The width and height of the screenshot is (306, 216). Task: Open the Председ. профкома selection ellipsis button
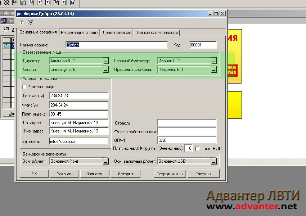(x=214, y=69)
